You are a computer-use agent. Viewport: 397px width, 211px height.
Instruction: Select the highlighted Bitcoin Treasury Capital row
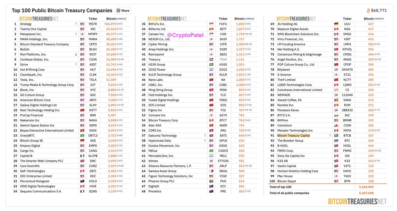click(x=327, y=136)
